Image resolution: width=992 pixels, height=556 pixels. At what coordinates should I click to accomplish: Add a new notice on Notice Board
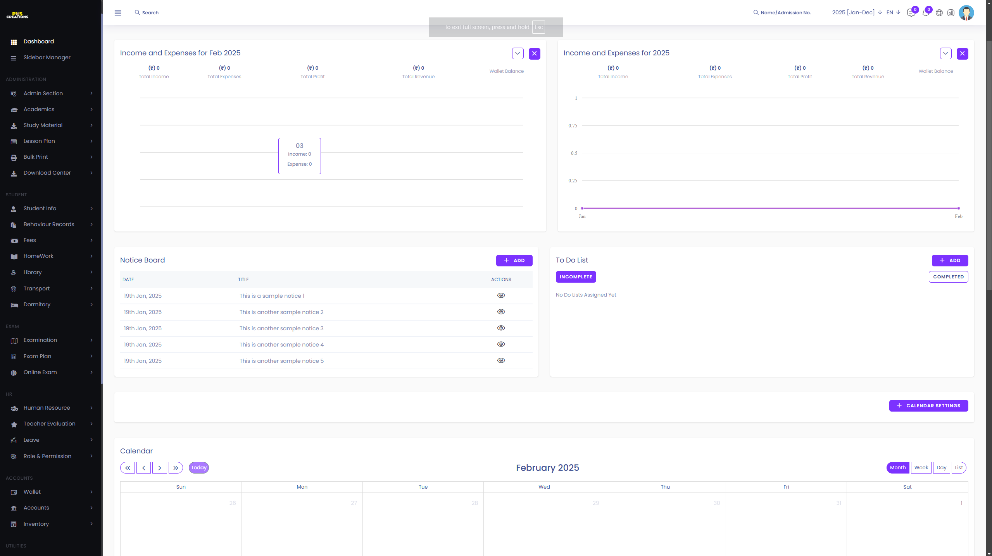514,261
